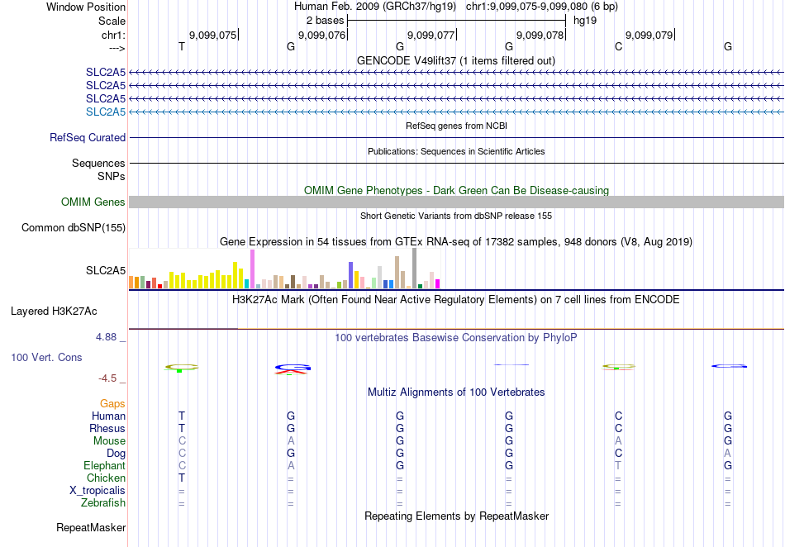The image size is (785, 547).
Task: Open the Multiz Alignments of 100 Vertebrates title
Action: pyautogui.click(x=456, y=392)
